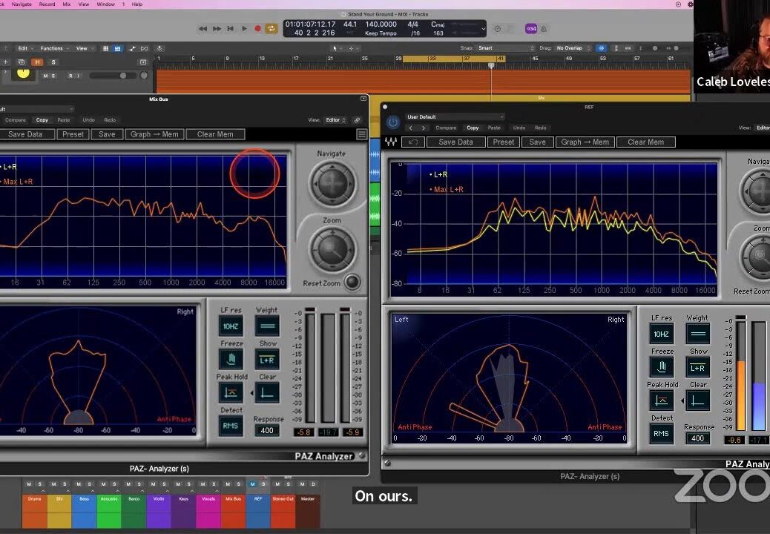Click the playhead marker on the ruler
The width and height of the screenshot is (770, 534).
click(x=490, y=65)
